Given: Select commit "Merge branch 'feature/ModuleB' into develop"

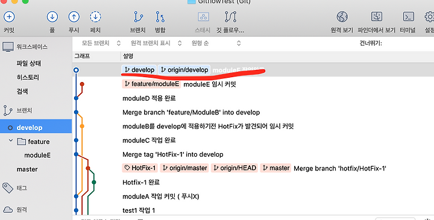Looking at the screenshot, I should (x=191, y=112).
